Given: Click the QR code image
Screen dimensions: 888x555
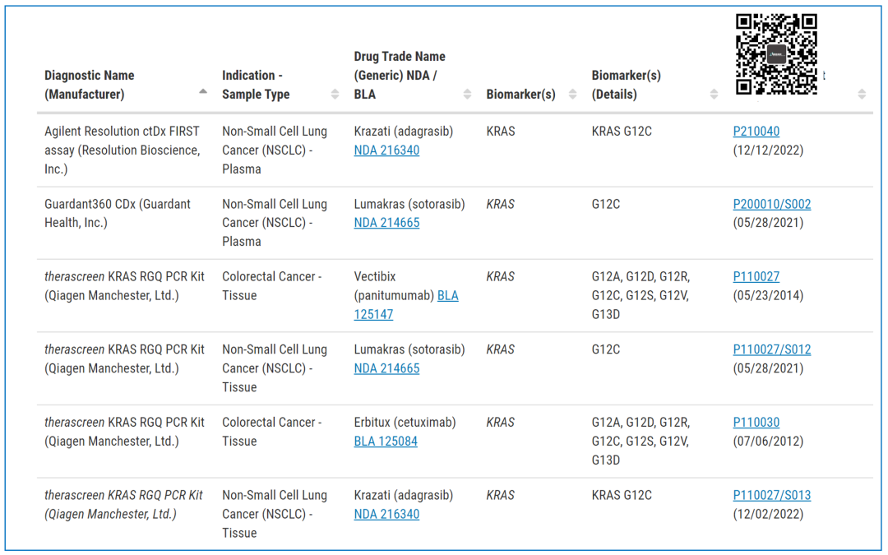Looking at the screenshot, I should [x=775, y=54].
